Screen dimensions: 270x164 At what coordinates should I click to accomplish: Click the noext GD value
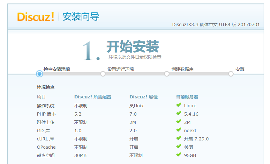(190, 131)
